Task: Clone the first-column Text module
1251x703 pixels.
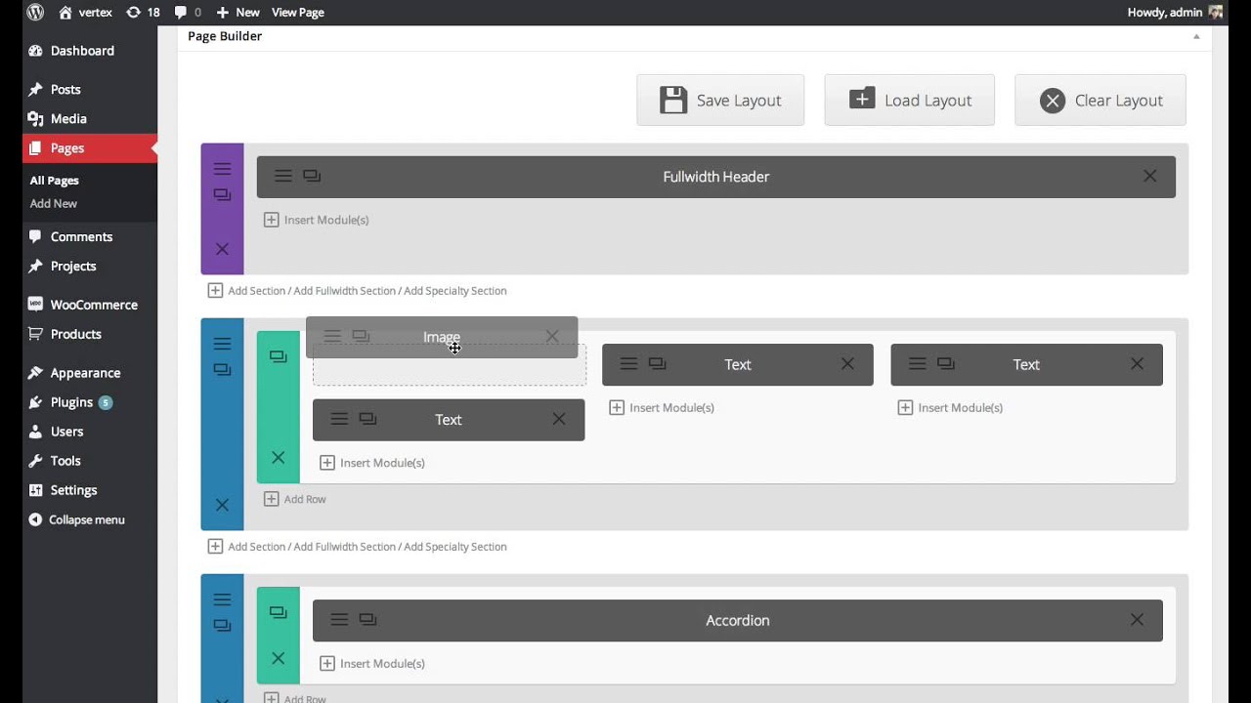Action: (367, 419)
